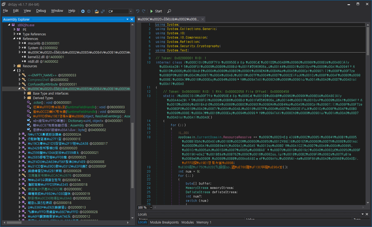Switch to the Memory 1 tab

point(204,222)
